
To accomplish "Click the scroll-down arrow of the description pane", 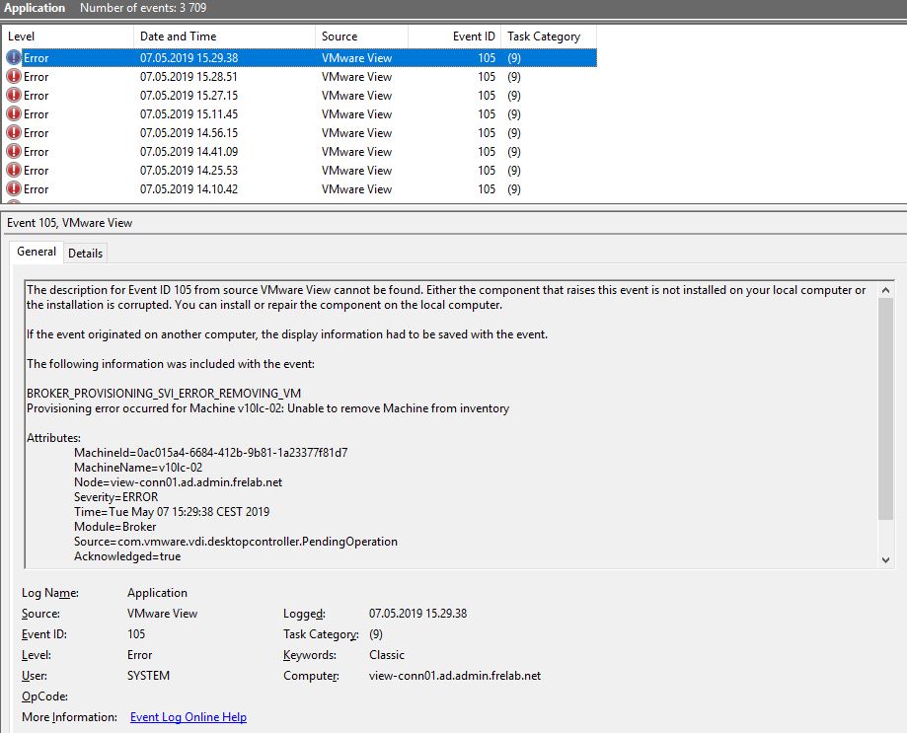I will (x=885, y=557).
